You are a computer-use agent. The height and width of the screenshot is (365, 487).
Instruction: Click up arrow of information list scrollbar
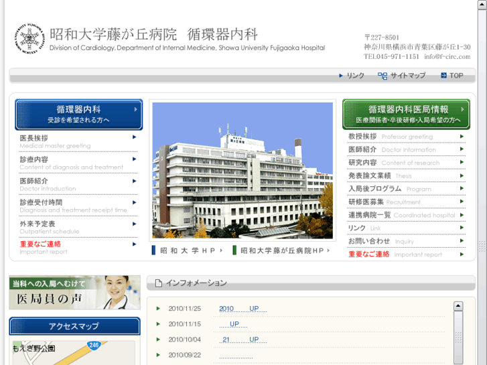(458, 306)
